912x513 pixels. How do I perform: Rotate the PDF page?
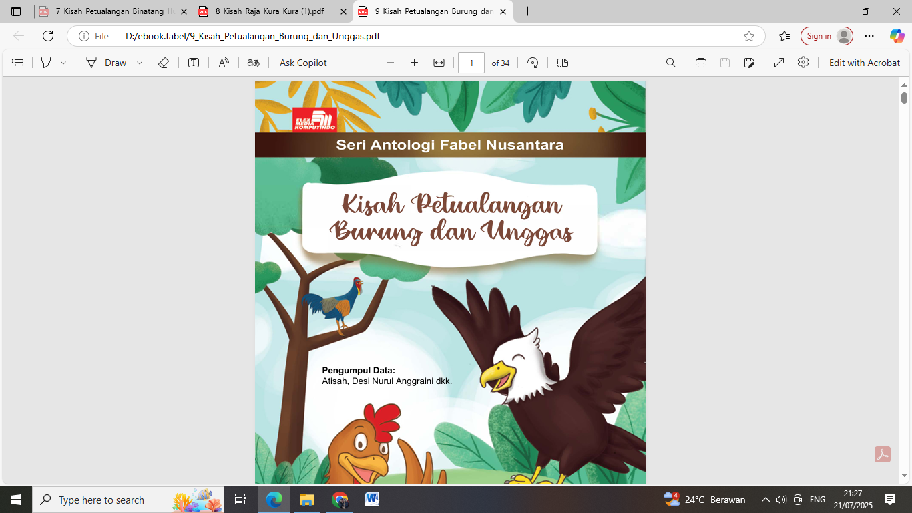click(x=533, y=62)
